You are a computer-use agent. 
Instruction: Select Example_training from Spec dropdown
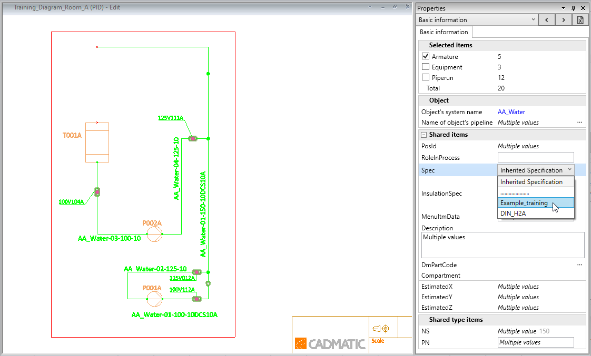point(536,203)
